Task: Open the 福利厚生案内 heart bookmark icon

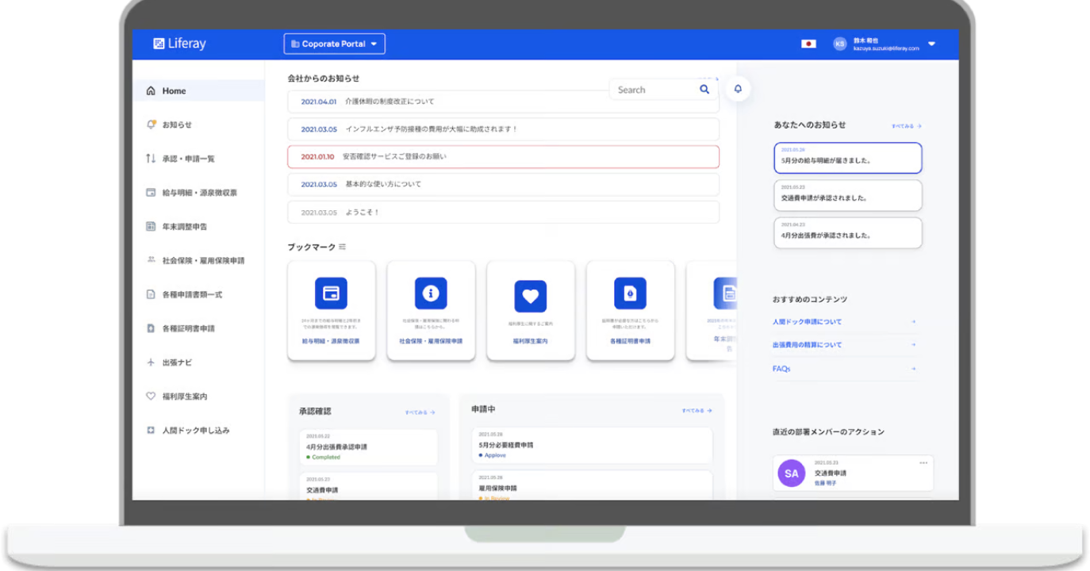Action: click(x=530, y=297)
